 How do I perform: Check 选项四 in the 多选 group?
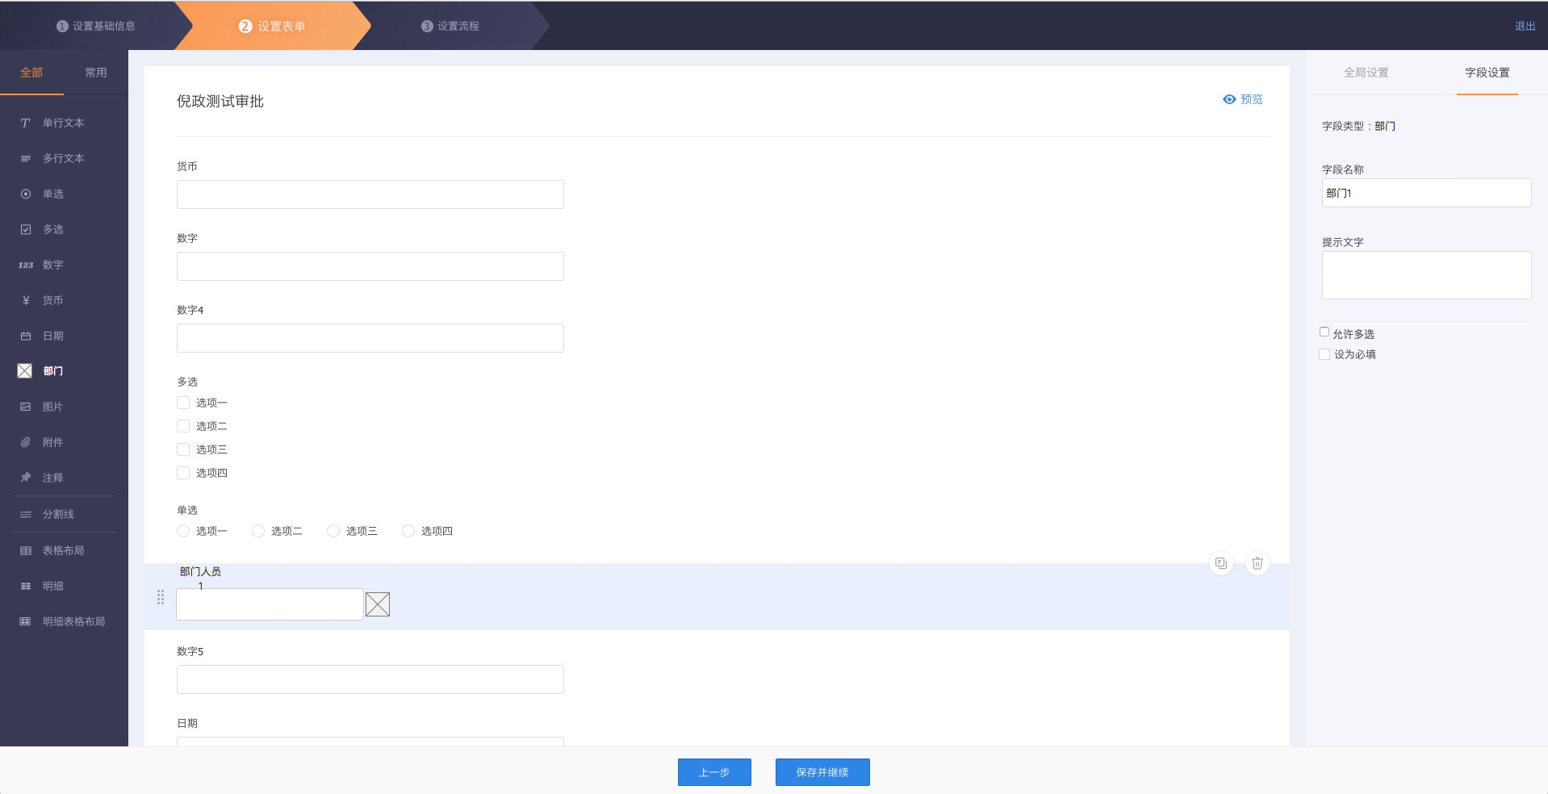(183, 473)
